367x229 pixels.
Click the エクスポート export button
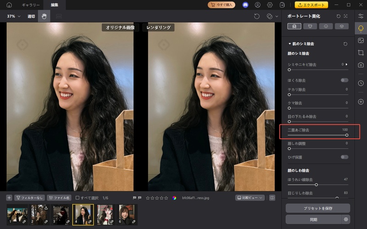click(x=311, y=5)
